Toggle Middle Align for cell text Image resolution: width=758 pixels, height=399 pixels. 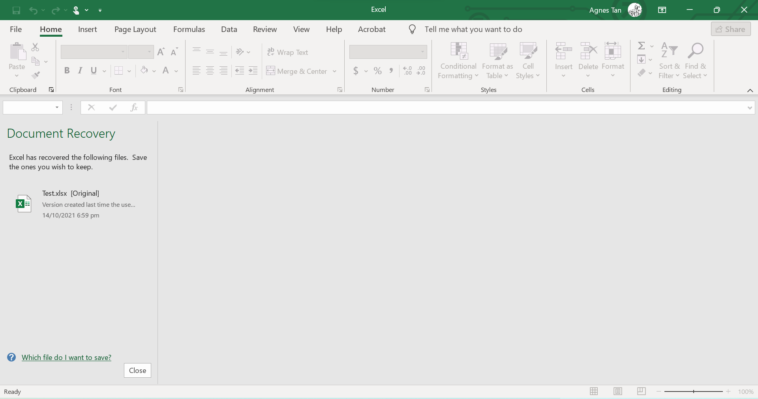tap(210, 52)
